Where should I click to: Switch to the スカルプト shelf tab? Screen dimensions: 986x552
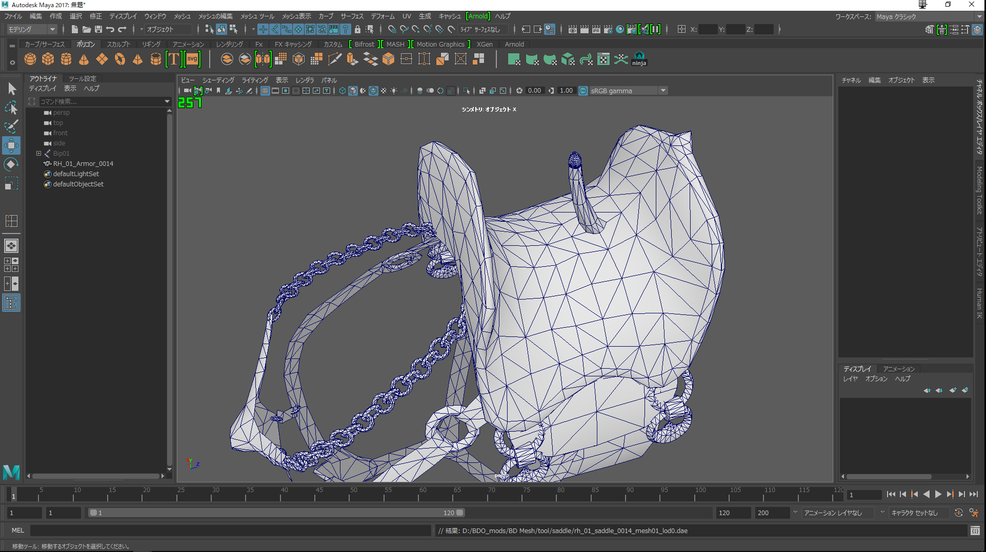118,45
